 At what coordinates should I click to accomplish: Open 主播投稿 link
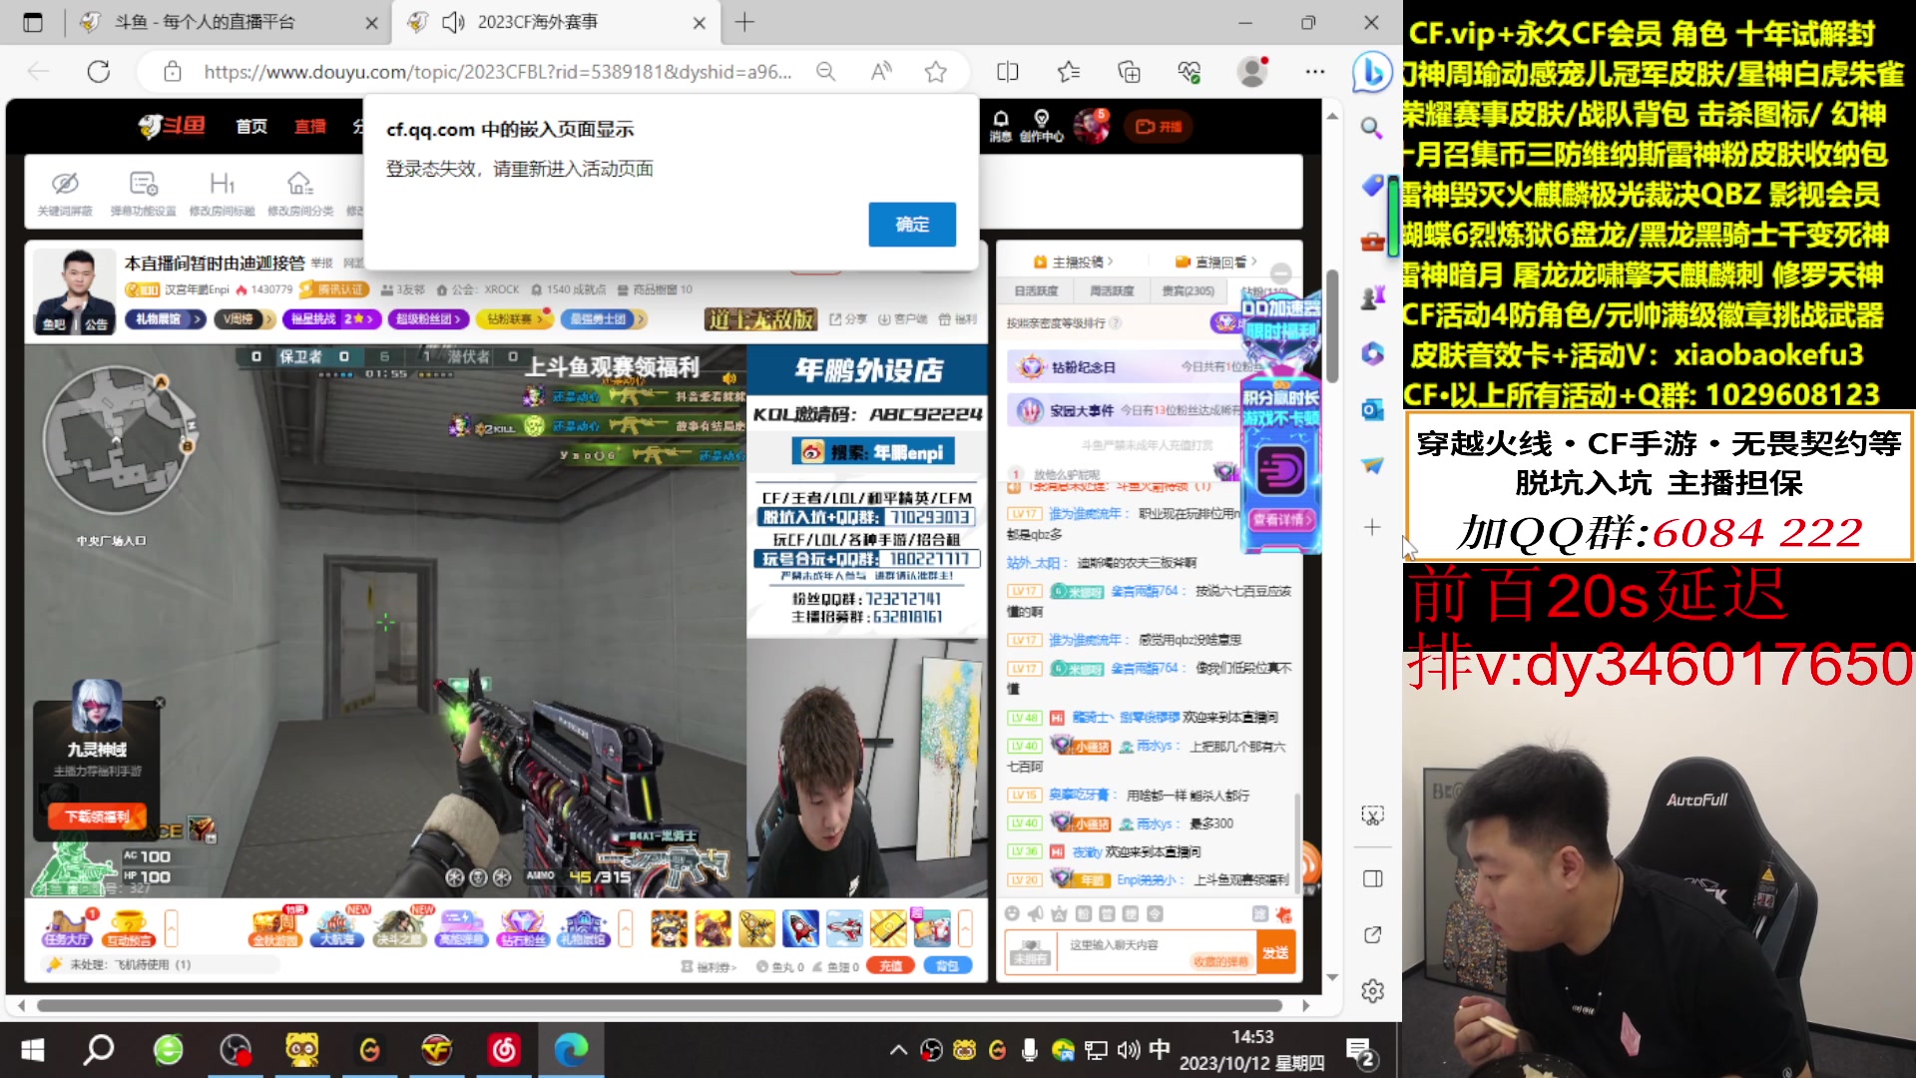point(1074,263)
